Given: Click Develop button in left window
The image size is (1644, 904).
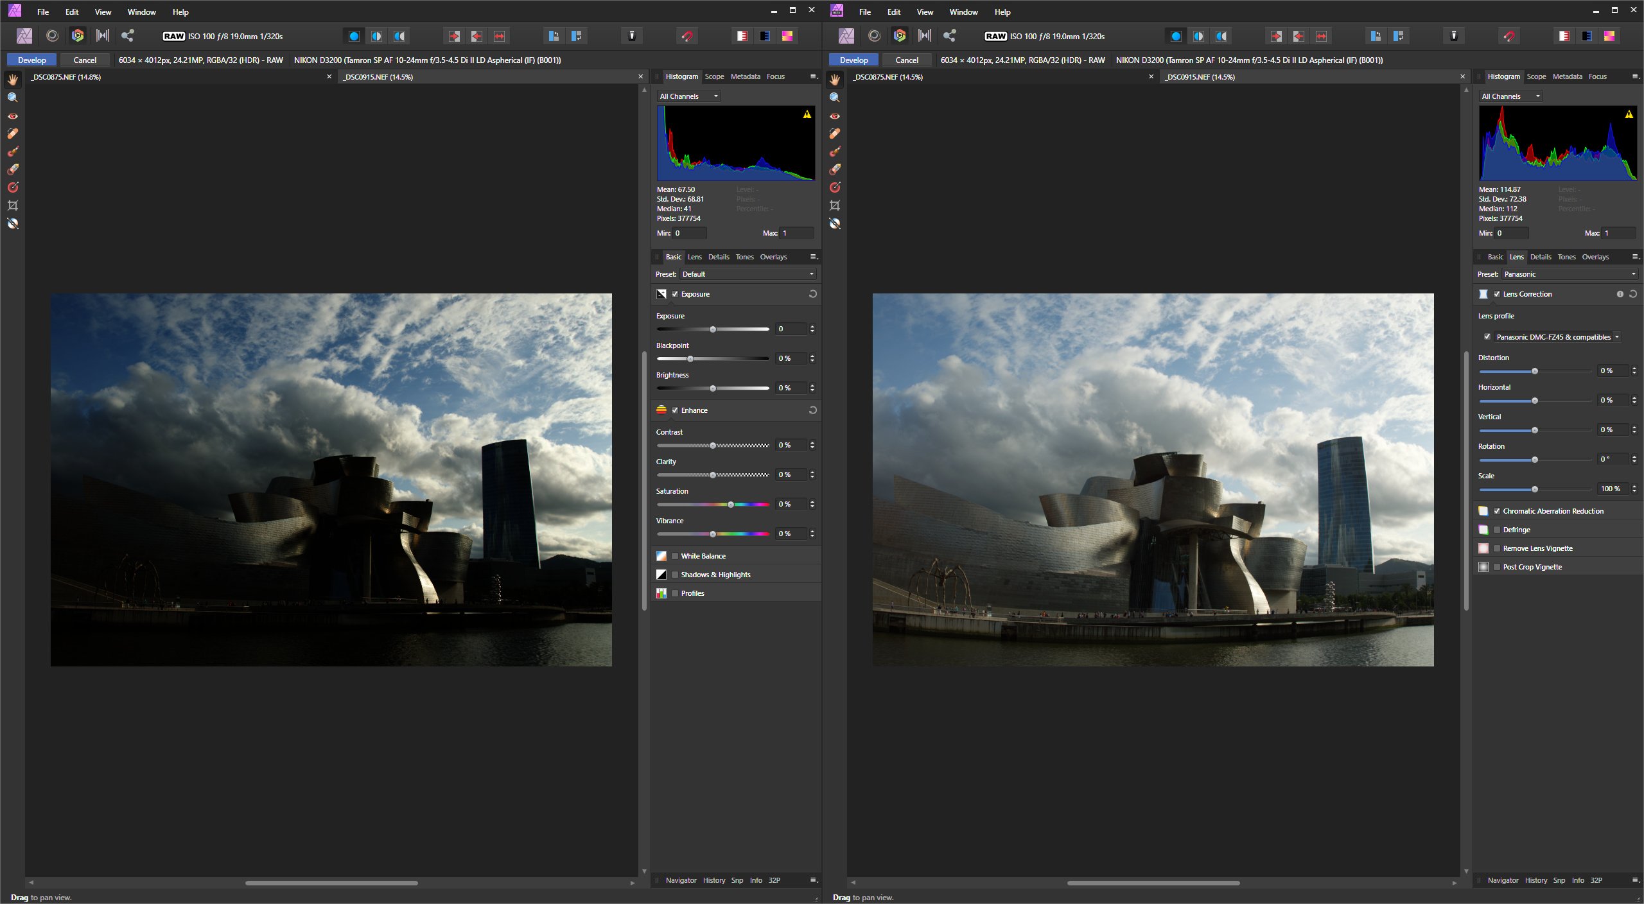Looking at the screenshot, I should [32, 60].
